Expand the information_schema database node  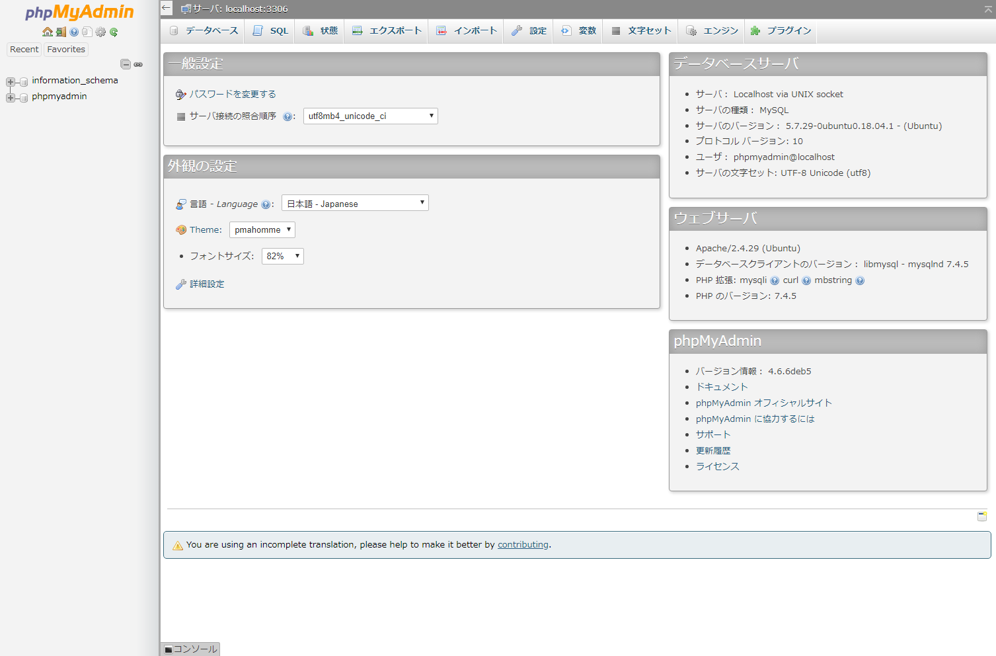click(11, 81)
